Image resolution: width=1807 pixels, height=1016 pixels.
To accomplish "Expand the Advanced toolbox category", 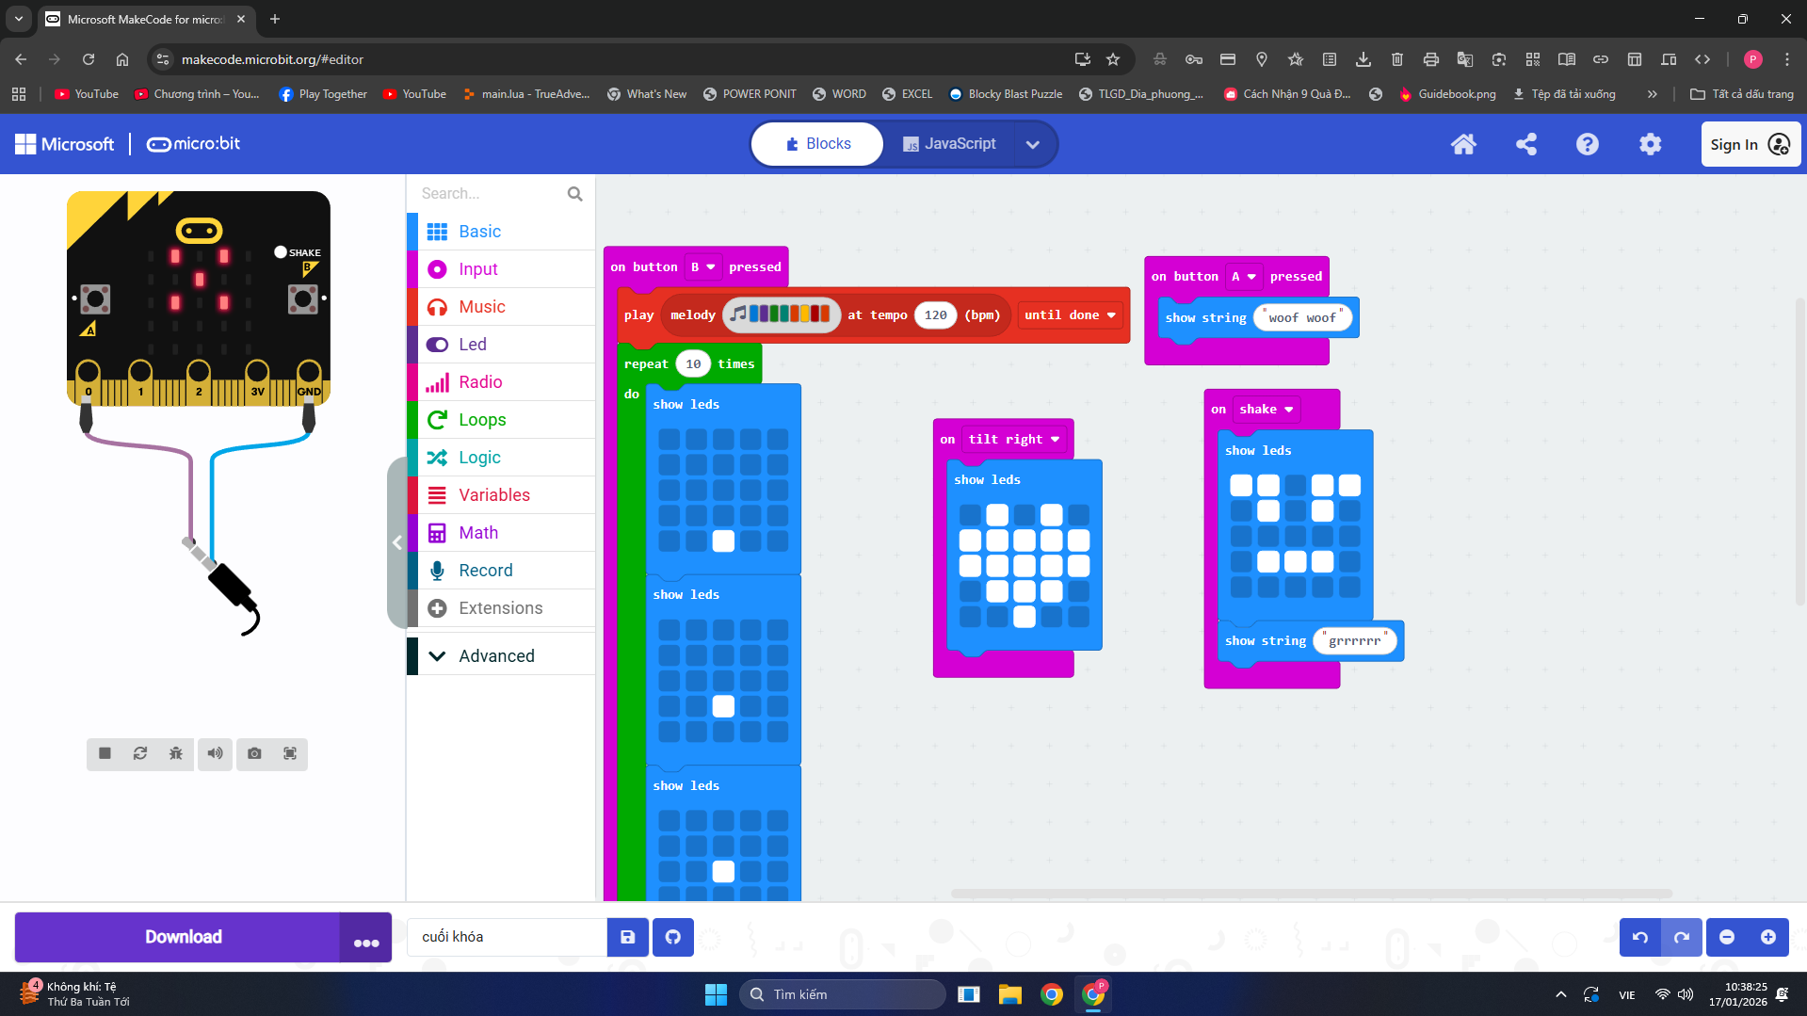I will tap(496, 656).
